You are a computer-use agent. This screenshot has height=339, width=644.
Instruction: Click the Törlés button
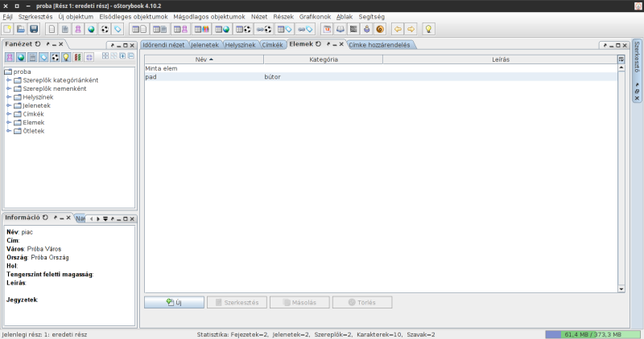click(x=362, y=303)
